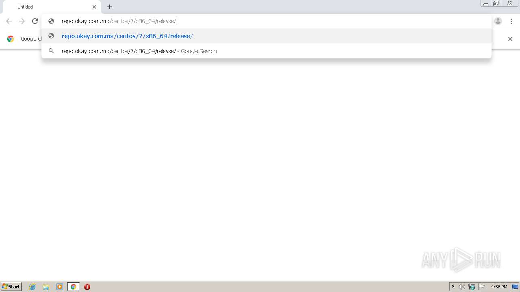Click the Chrome logo in the infobar

coord(11,39)
